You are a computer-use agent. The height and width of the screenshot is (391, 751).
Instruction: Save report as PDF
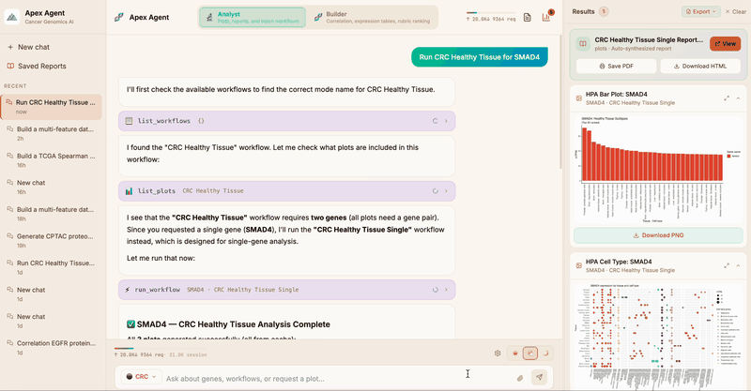click(x=616, y=66)
